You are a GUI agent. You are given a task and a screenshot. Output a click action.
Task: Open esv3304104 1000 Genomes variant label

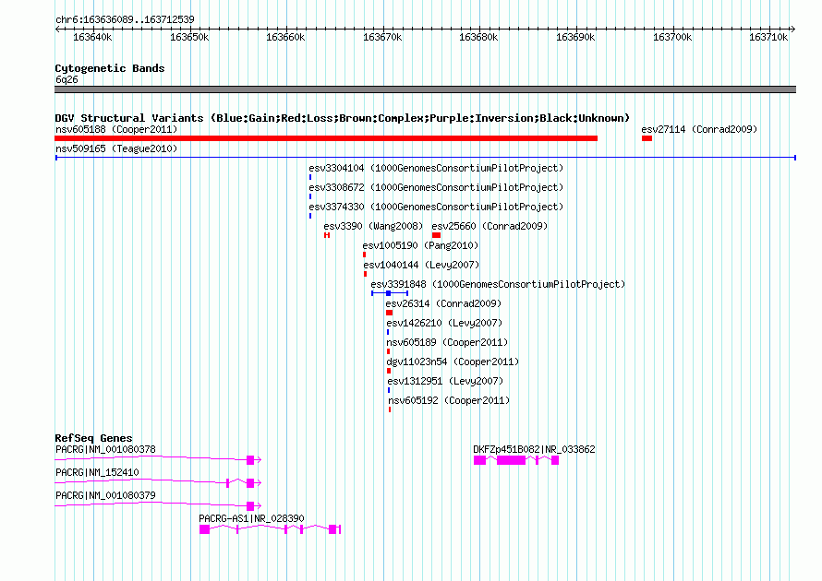pos(436,168)
